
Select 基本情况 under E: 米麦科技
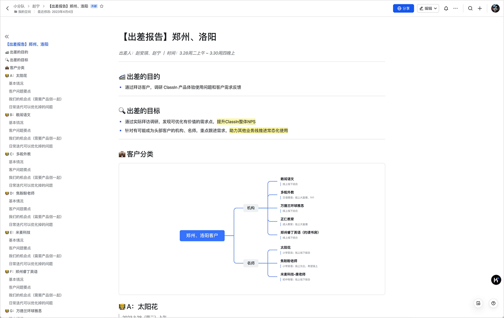[16, 240]
